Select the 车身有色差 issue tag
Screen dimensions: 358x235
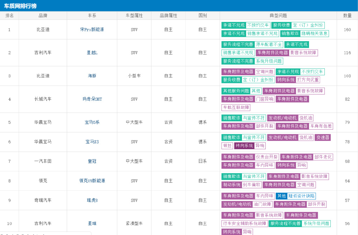(x=321, y=126)
